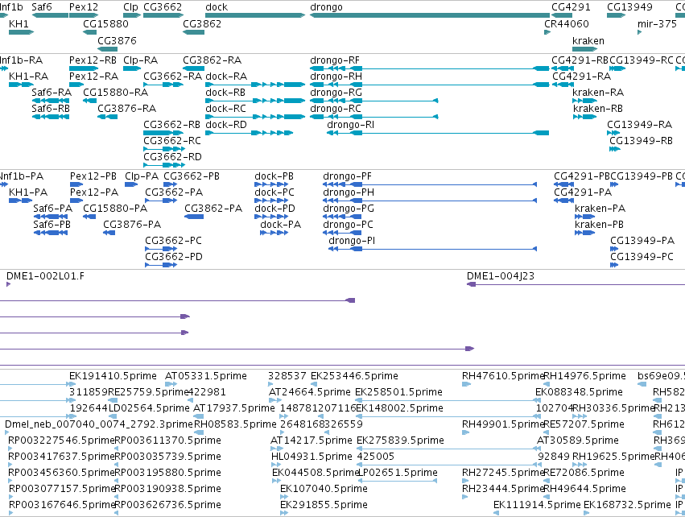Click protein drongo-PF

(x=347, y=176)
